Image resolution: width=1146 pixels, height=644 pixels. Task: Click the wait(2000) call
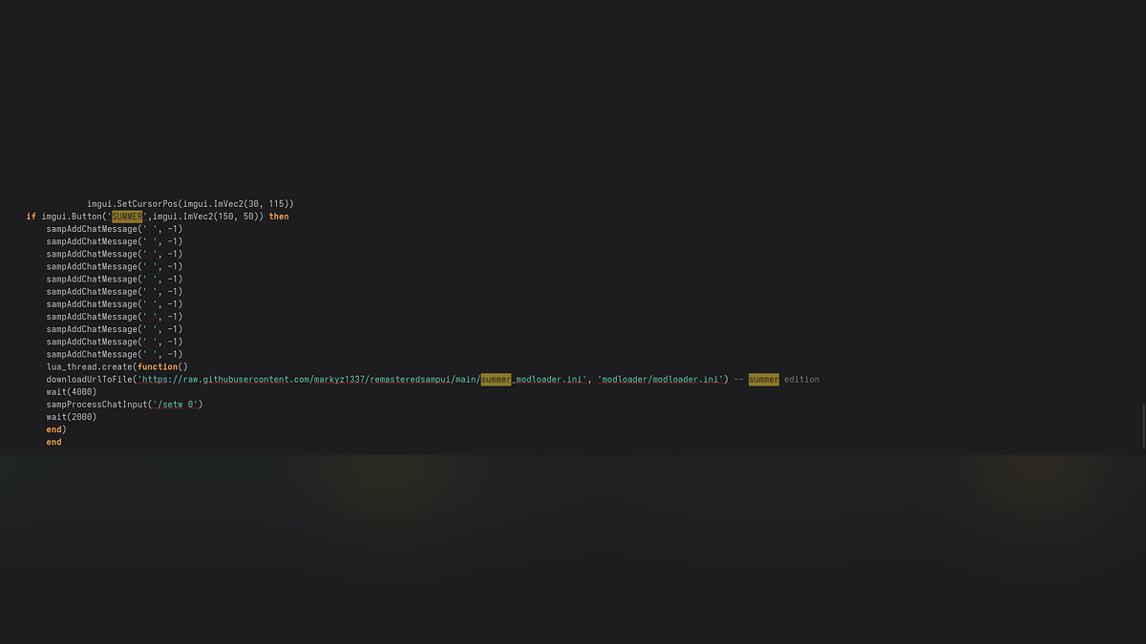tap(72, 417)
